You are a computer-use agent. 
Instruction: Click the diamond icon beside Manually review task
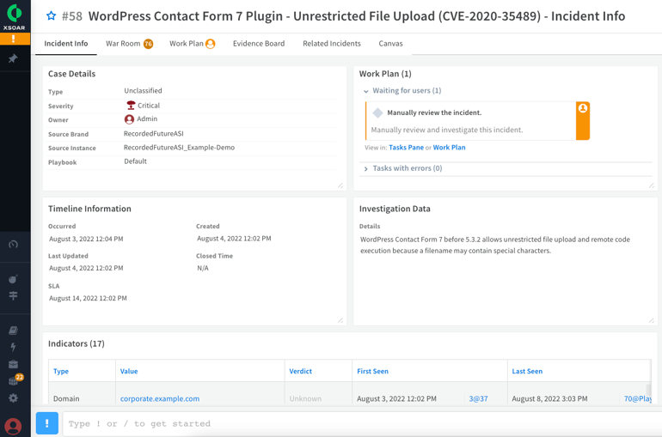tap(378, 112)
